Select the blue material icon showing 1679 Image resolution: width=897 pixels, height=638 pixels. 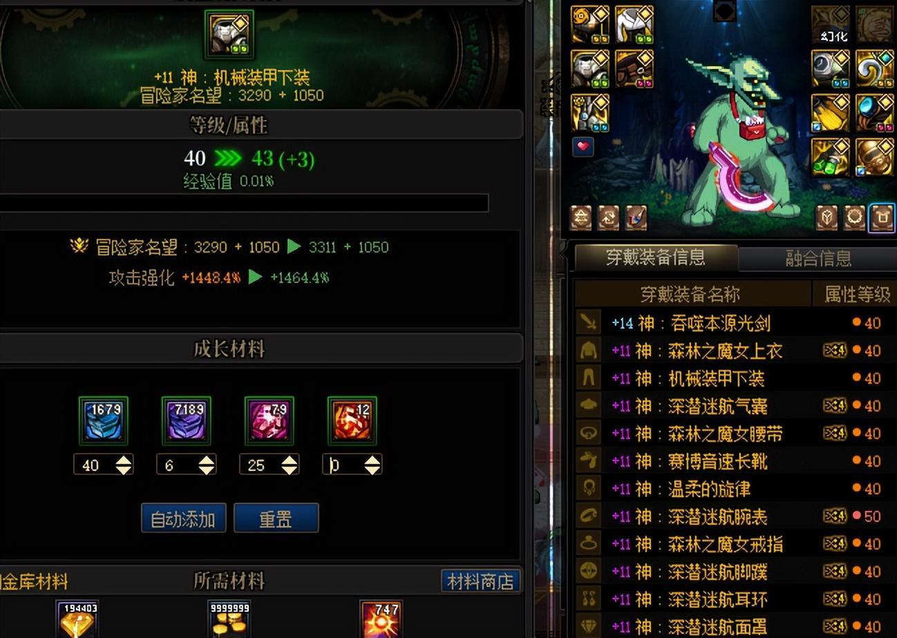pyautogui.click(x=103, y=420)
